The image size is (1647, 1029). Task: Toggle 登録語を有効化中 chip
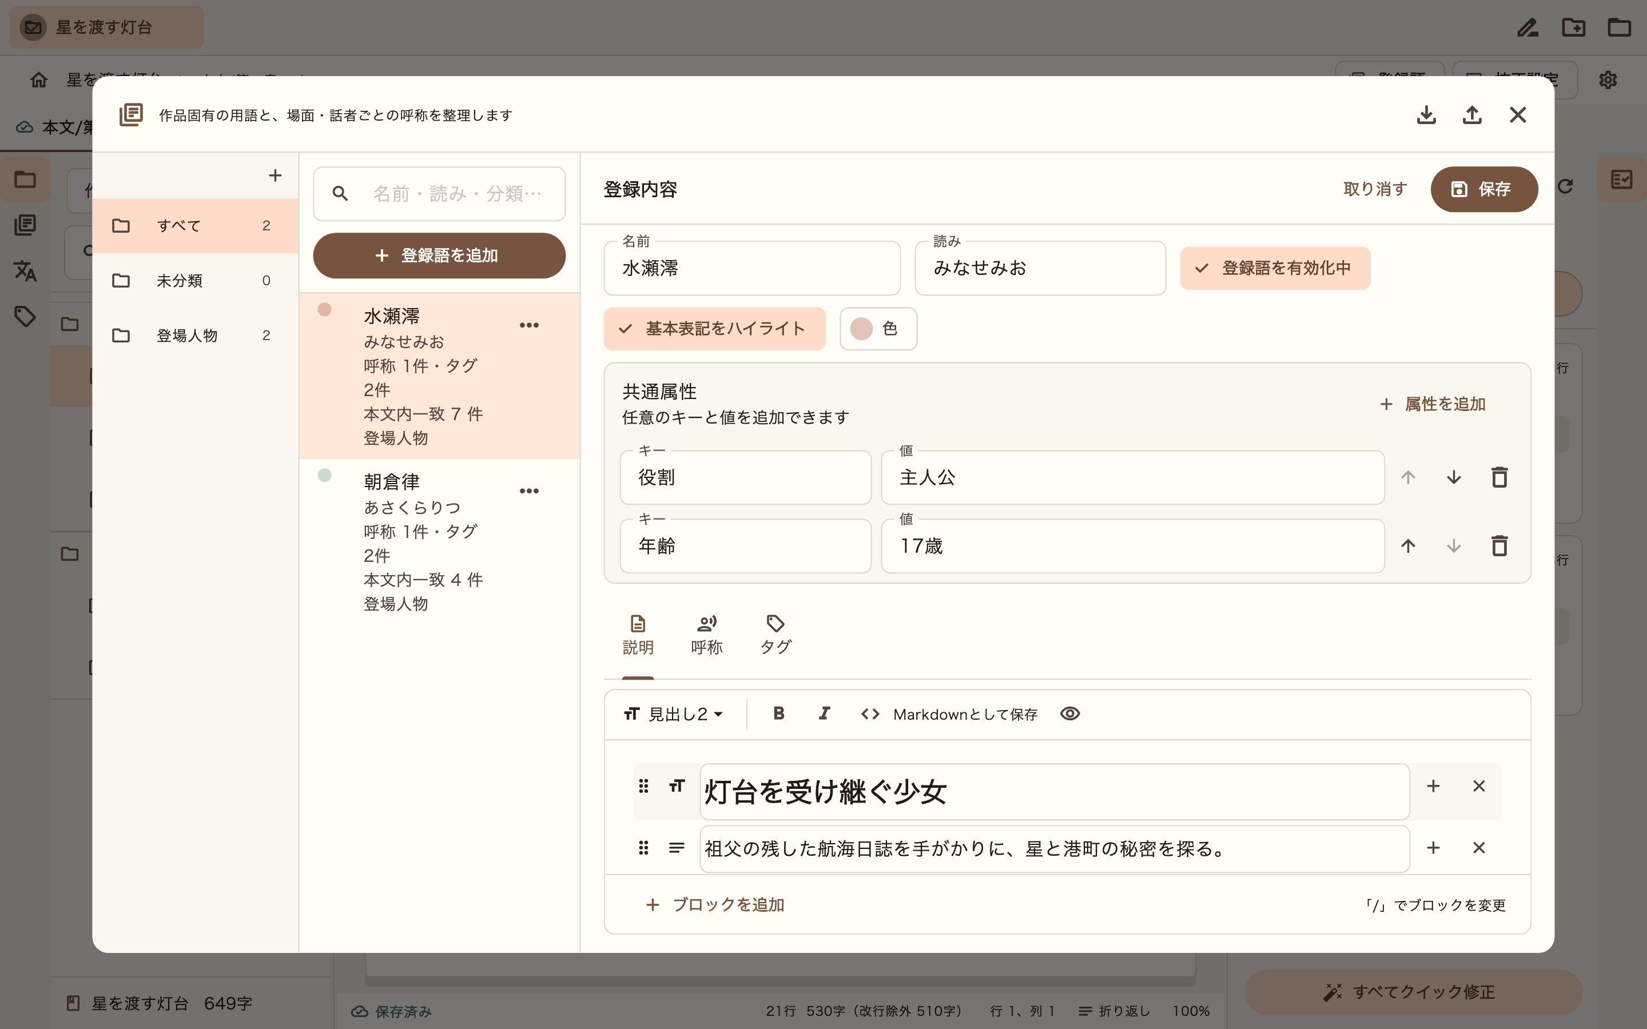point(1275,268)
